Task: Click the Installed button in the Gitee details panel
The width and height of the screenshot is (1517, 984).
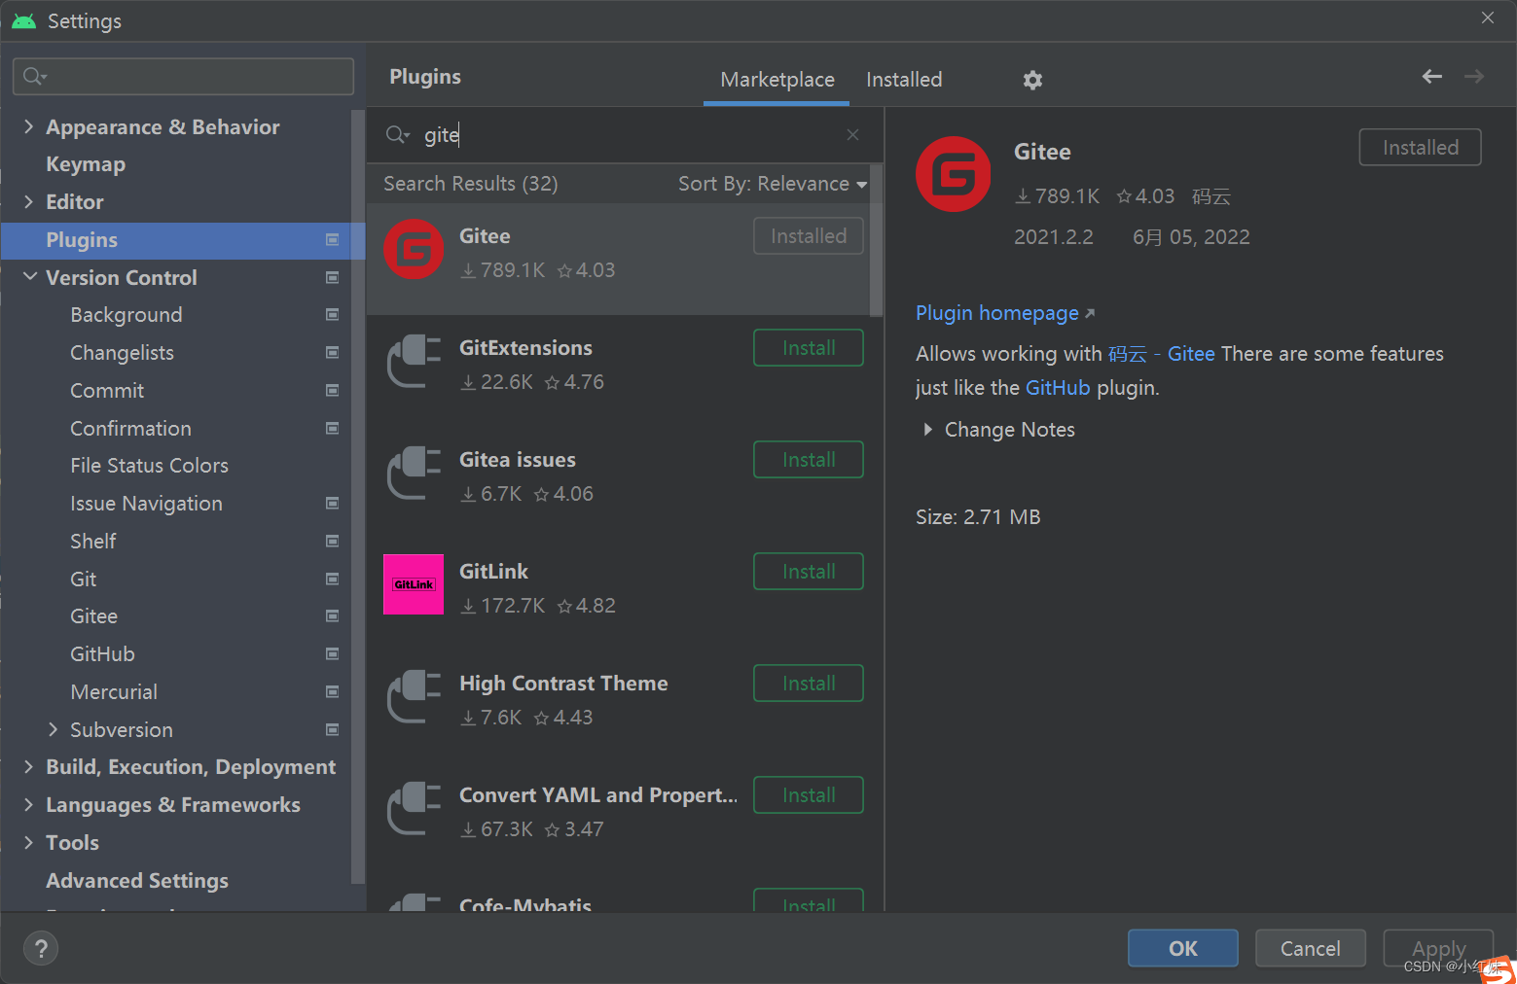Action: pos(1420,148)
